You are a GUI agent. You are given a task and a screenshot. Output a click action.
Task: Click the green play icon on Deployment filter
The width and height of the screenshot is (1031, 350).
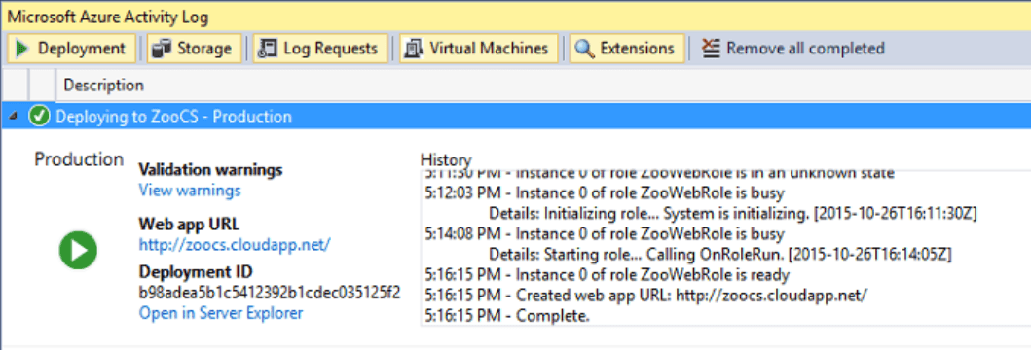[21, 49]
